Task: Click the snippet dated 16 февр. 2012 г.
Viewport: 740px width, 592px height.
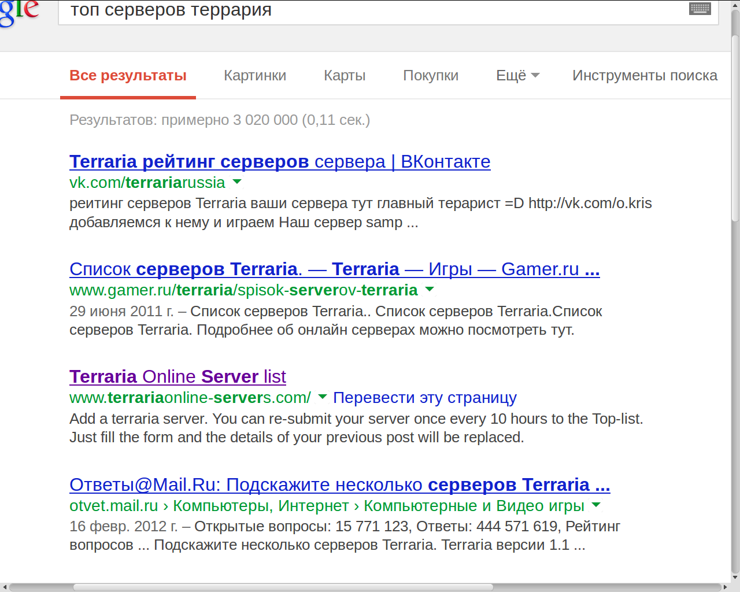Action: 345,535
